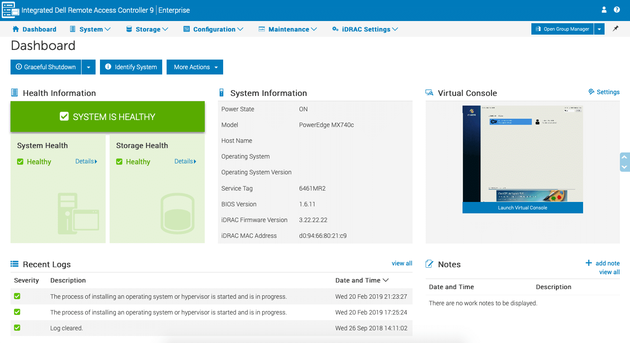Click the System Information section icon
This screenshot has width=630, height=343.
(x=221, y=92)
